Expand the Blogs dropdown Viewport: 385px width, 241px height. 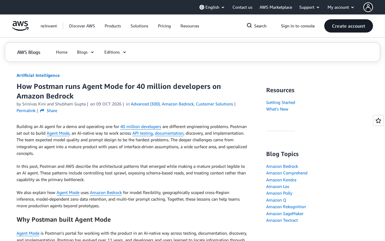[x=85, y=52]
